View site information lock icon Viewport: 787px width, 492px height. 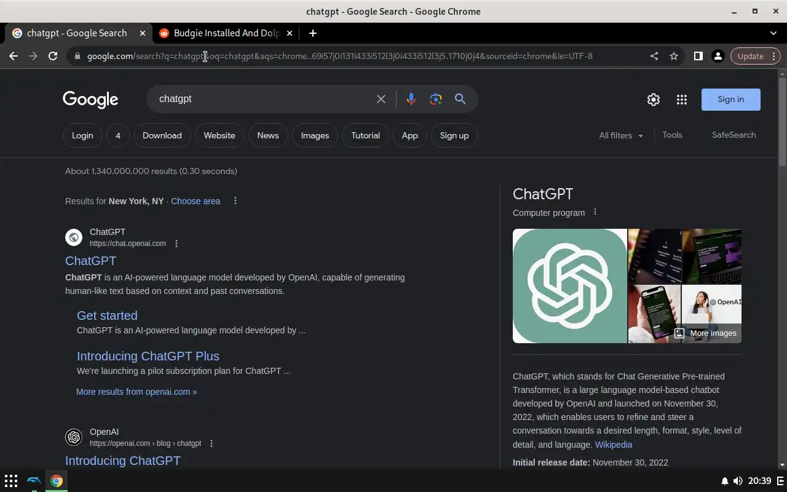click(77, 56)
